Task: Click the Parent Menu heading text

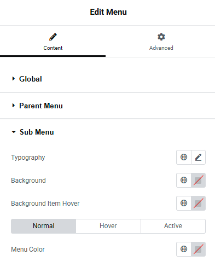Action: 41,106
